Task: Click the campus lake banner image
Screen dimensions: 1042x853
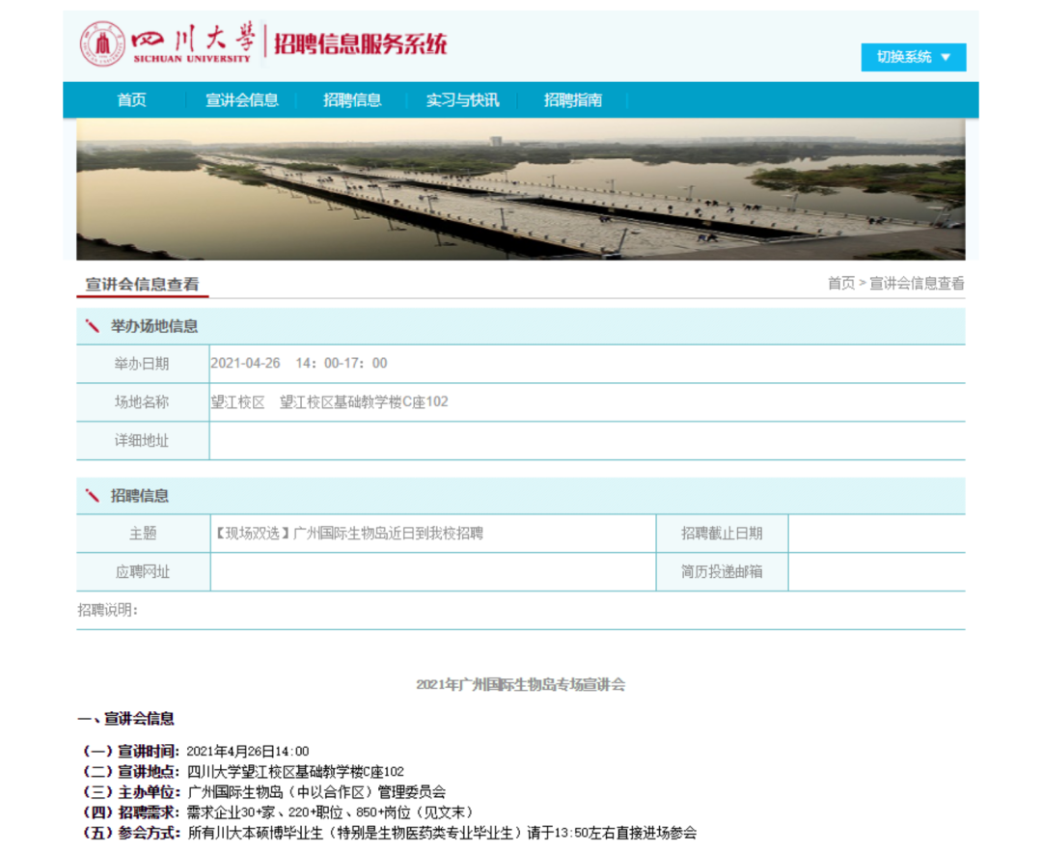Action: coord(520,189)
